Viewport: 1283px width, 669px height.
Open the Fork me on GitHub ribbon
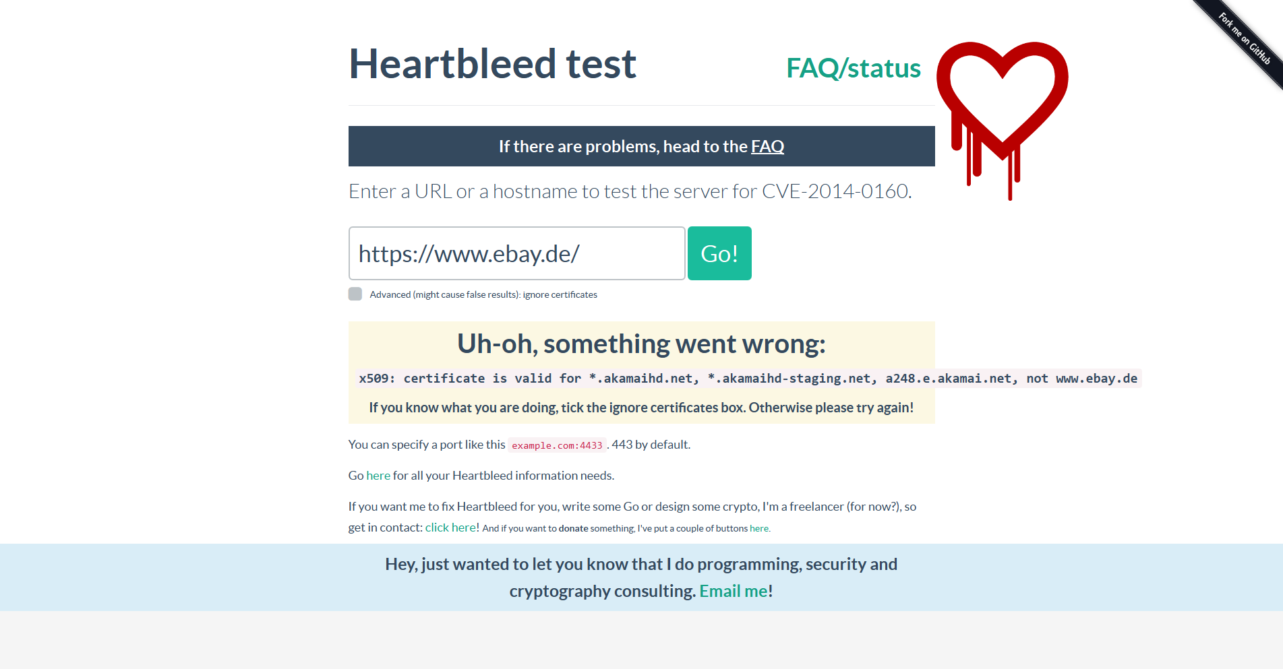tap(1245, 39)
